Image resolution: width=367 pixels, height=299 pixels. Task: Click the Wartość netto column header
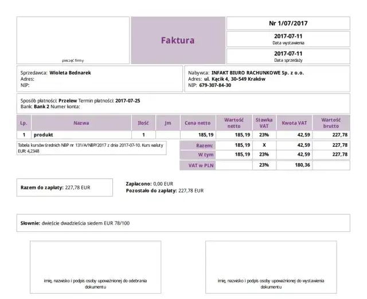(234, 123)
